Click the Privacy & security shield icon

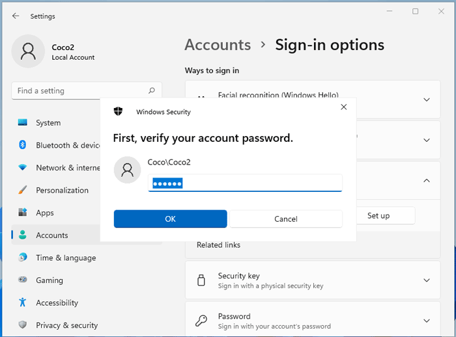point(22,325)
